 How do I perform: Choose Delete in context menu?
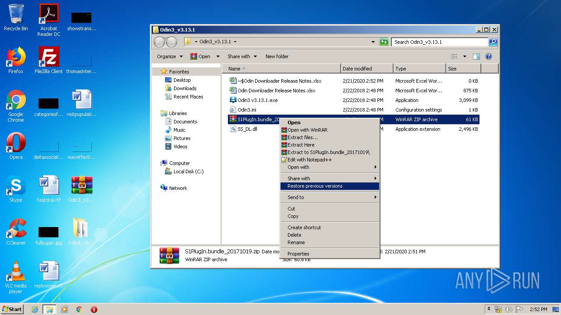(x=330, y=235)
